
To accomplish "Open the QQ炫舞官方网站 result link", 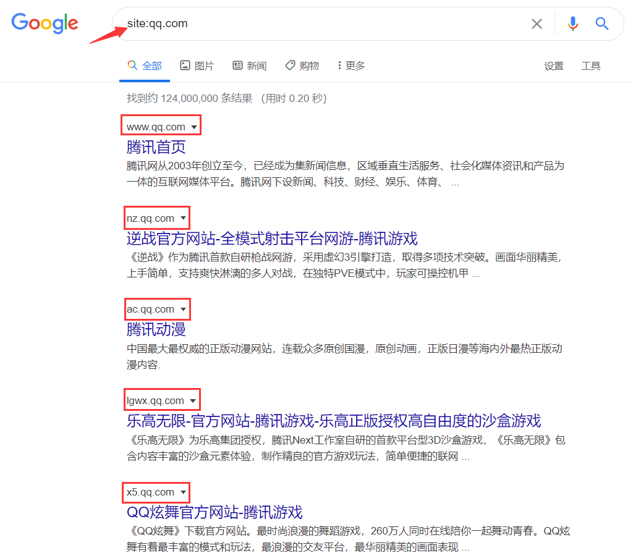I will tap(215, 512).
